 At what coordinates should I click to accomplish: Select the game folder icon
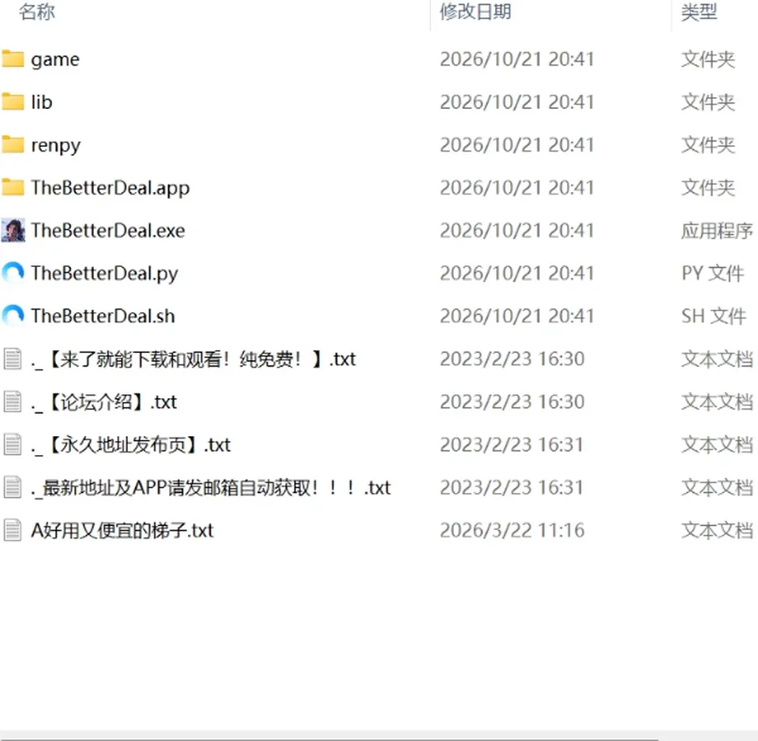click(13, 59)
